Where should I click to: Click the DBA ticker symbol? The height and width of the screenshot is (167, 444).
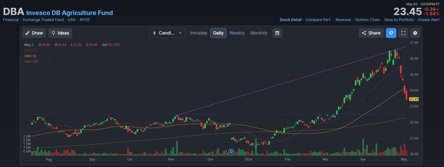pos(14,12)
